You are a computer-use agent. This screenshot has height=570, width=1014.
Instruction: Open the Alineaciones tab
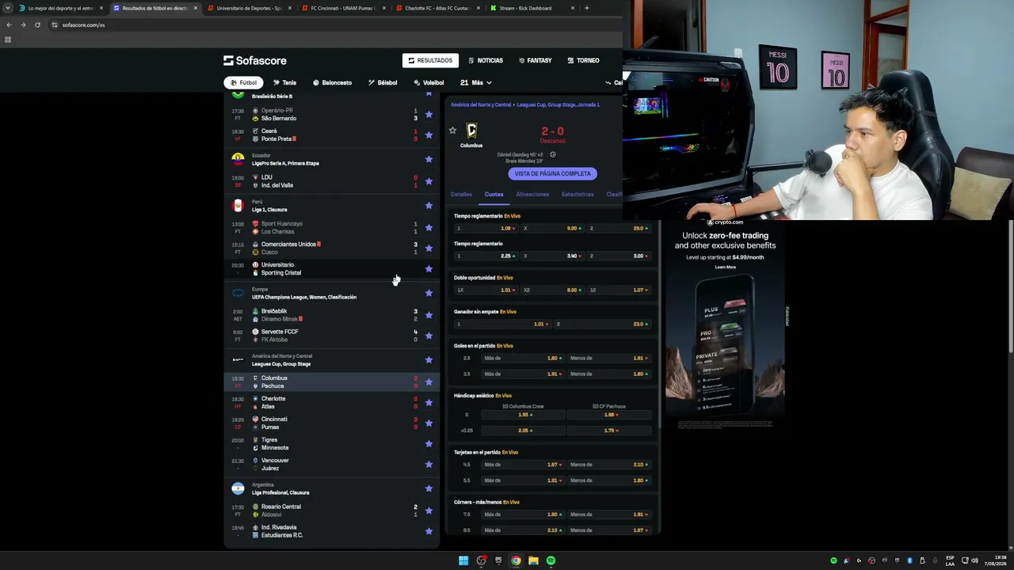point(532,194)
